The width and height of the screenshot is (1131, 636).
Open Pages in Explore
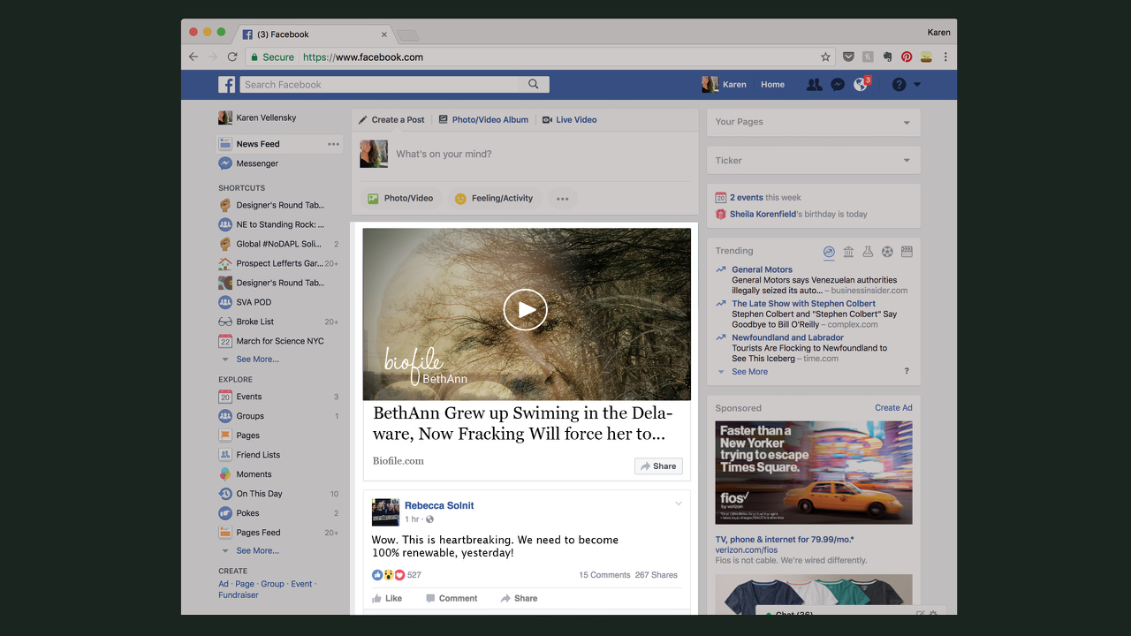click(x=239, y=435)
